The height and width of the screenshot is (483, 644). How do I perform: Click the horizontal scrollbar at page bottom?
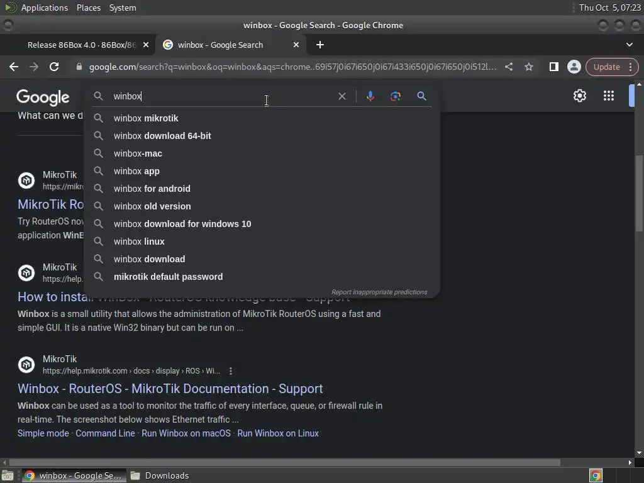coord(285,462)
